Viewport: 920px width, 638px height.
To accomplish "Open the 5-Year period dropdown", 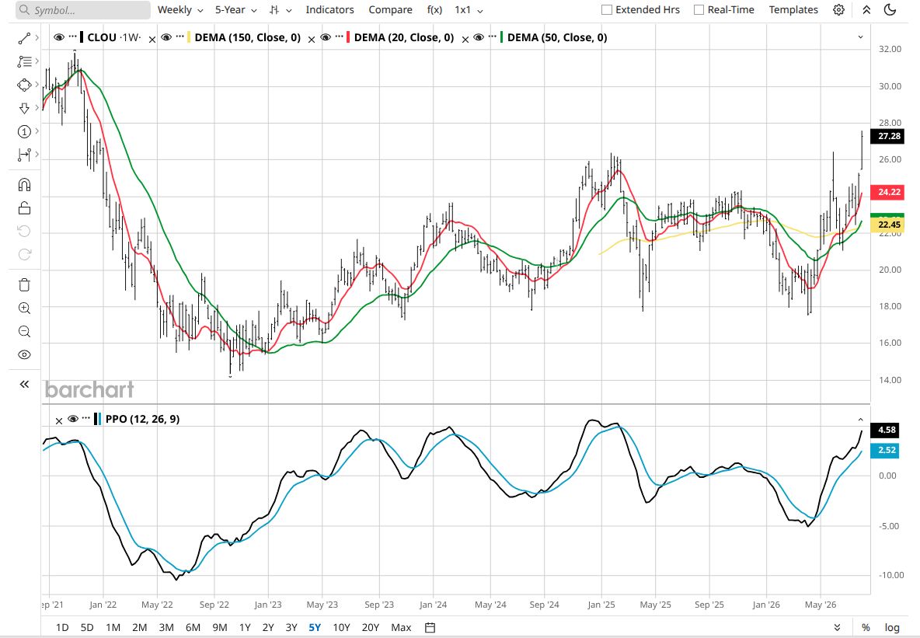I will point(236,10).
